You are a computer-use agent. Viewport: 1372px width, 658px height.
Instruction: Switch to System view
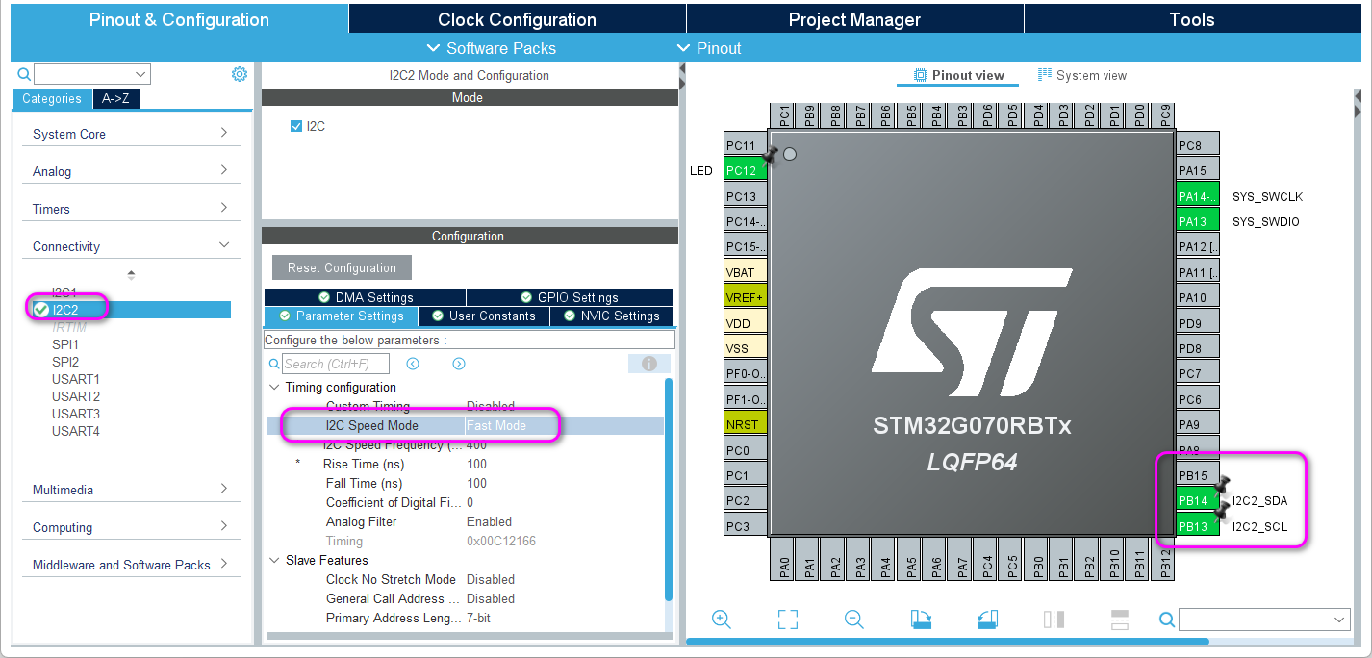(x=1082, y=75)
